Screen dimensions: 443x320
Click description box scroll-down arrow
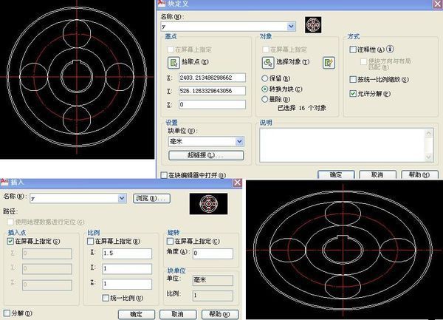pyautogui.click(x=429, y=157)
